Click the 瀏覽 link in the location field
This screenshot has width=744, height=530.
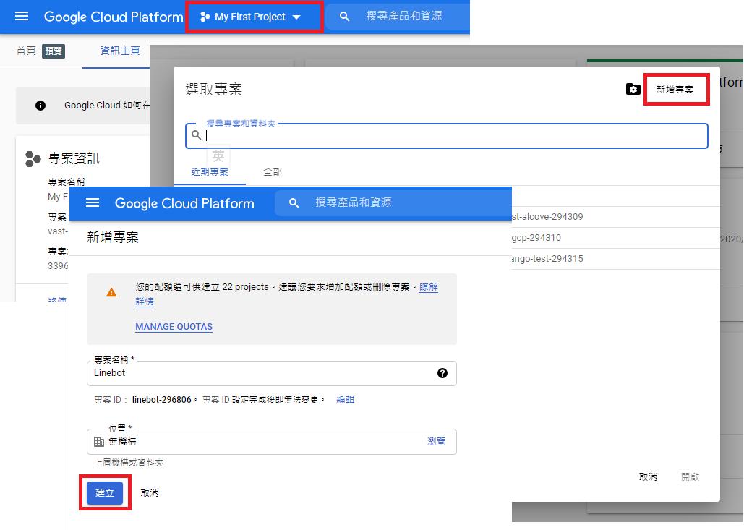pyautogui.click(x=436, y=442)
